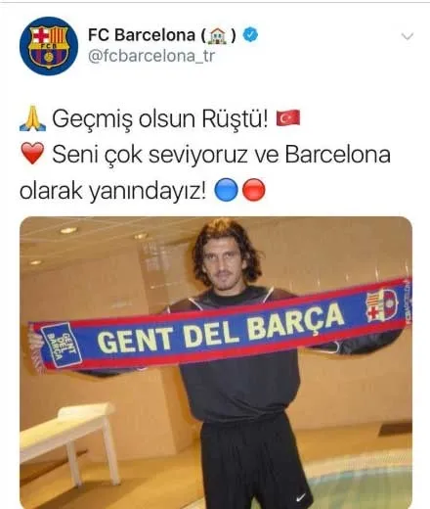
Task: Click the Barça crest on the scarf
Action: 381,305
